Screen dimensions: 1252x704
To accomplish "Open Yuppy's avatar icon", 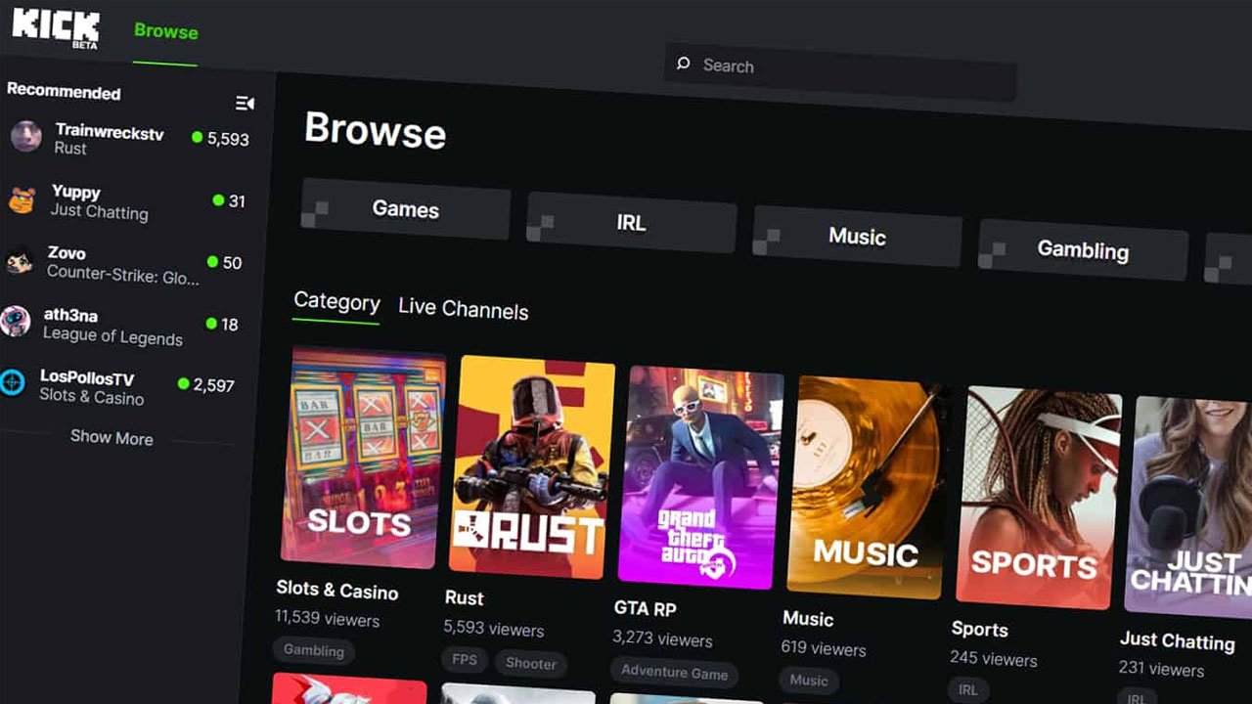I will tap(22, 198).
